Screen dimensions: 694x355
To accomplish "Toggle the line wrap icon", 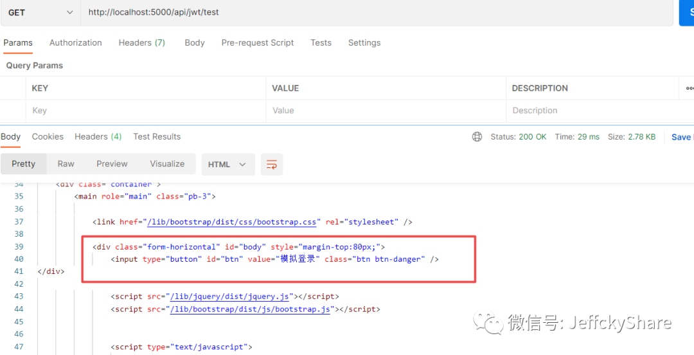I will 272,165.
